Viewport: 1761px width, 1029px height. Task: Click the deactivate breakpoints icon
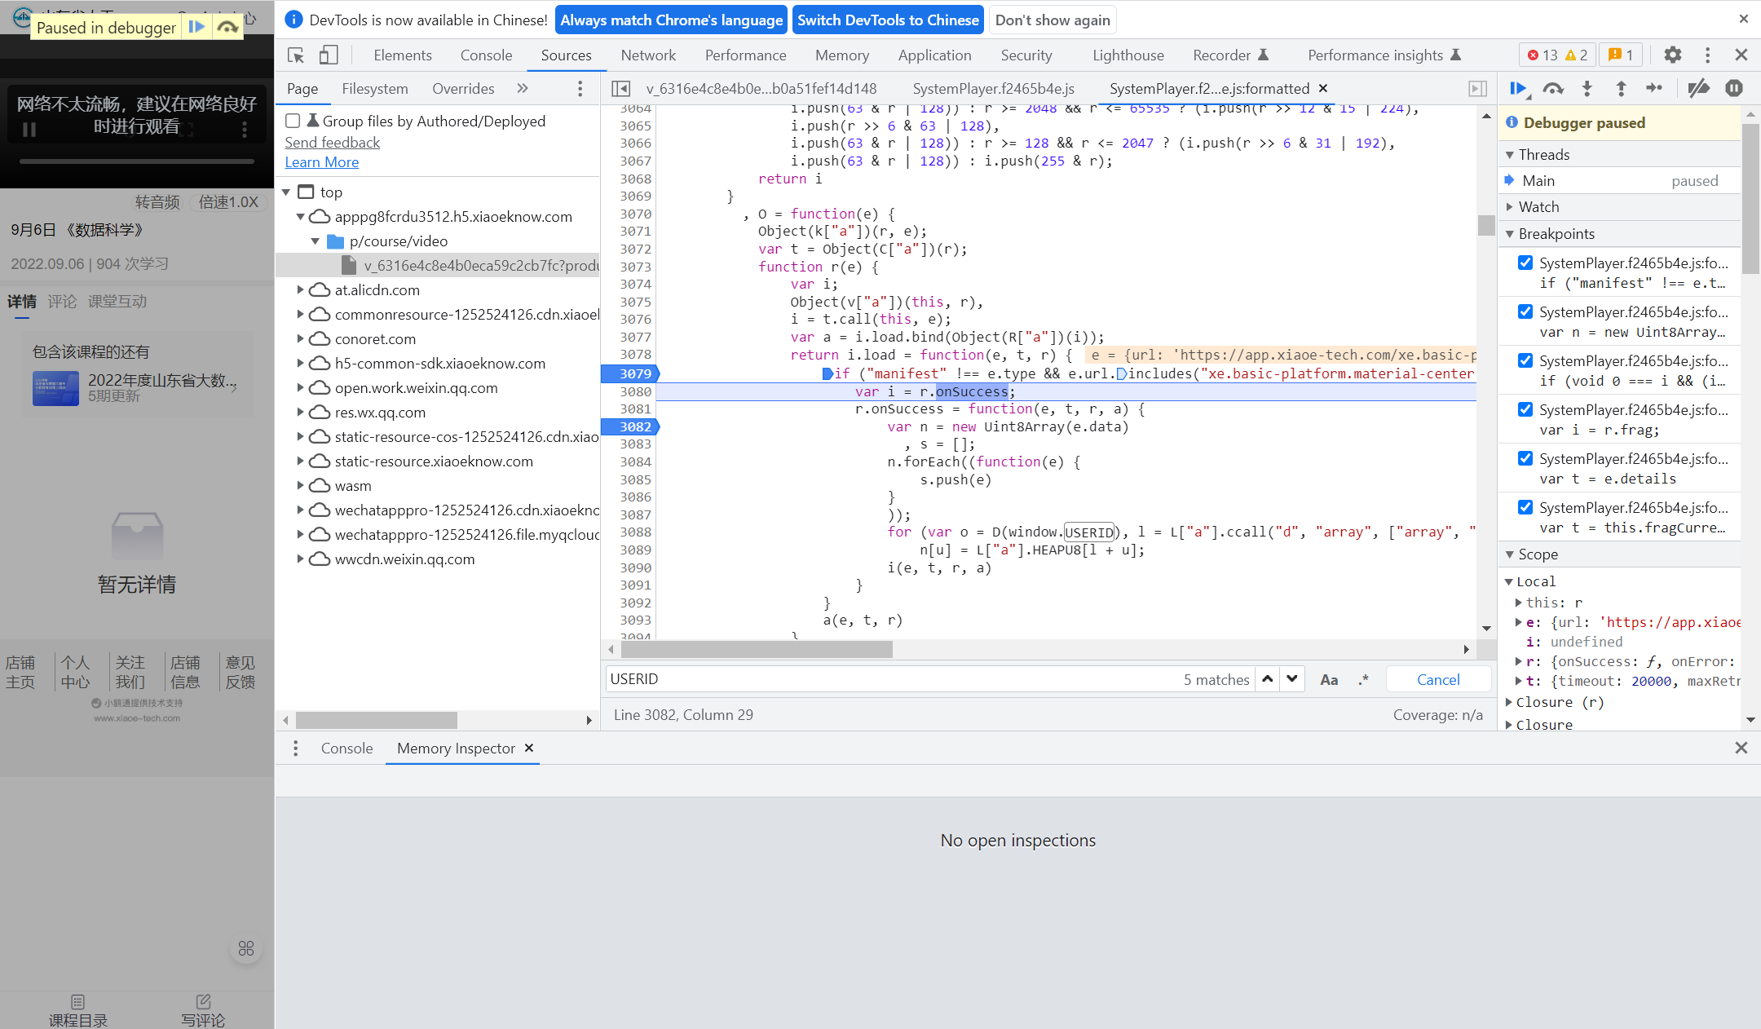tap(1698, 89)
